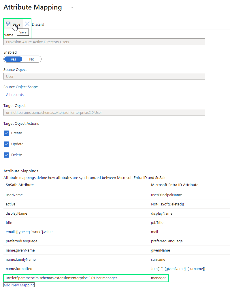230x289 pixels.
Task: Open the ellipsis more options menu
Action: [x=71, y=7]
